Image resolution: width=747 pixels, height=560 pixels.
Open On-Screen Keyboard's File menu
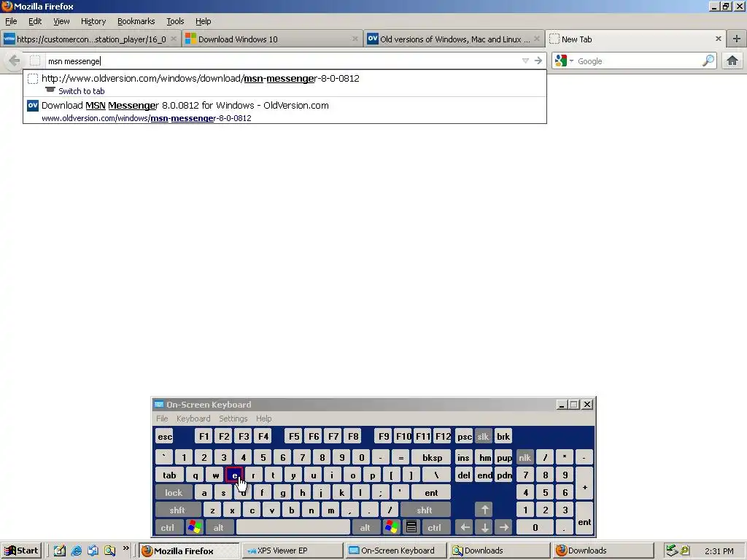tap(162, 419)
